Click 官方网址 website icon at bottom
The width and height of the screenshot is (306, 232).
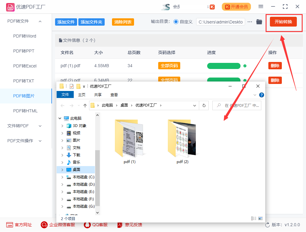click(9, 225)
